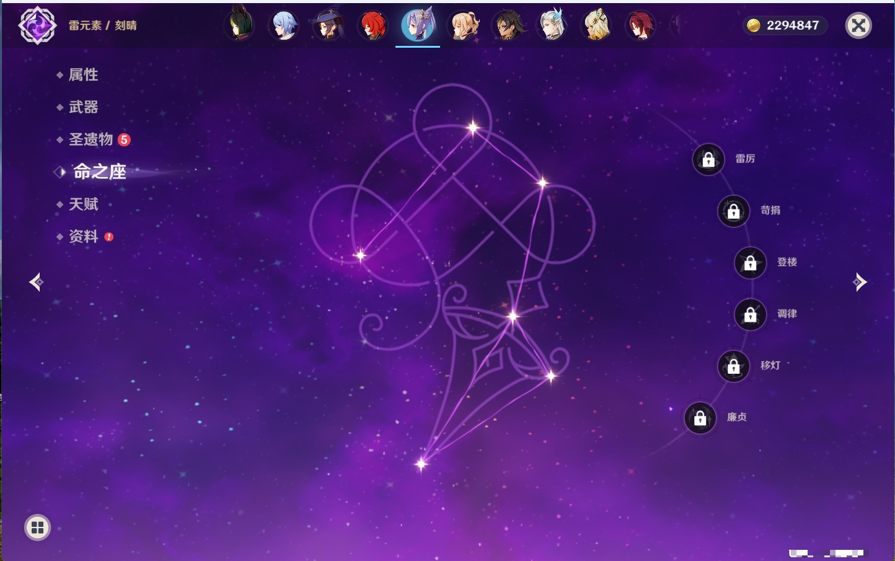Choose the light-blue-haired character portrait

pyautogui.click(x=284, y=25)
